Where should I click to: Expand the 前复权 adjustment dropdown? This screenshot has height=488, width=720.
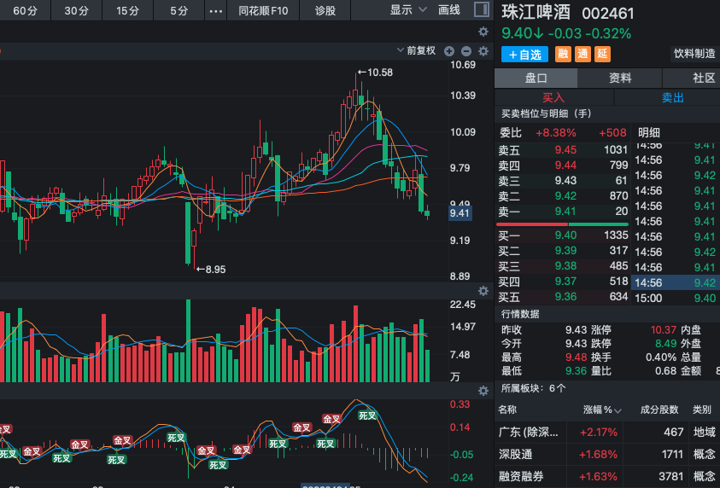416,50
